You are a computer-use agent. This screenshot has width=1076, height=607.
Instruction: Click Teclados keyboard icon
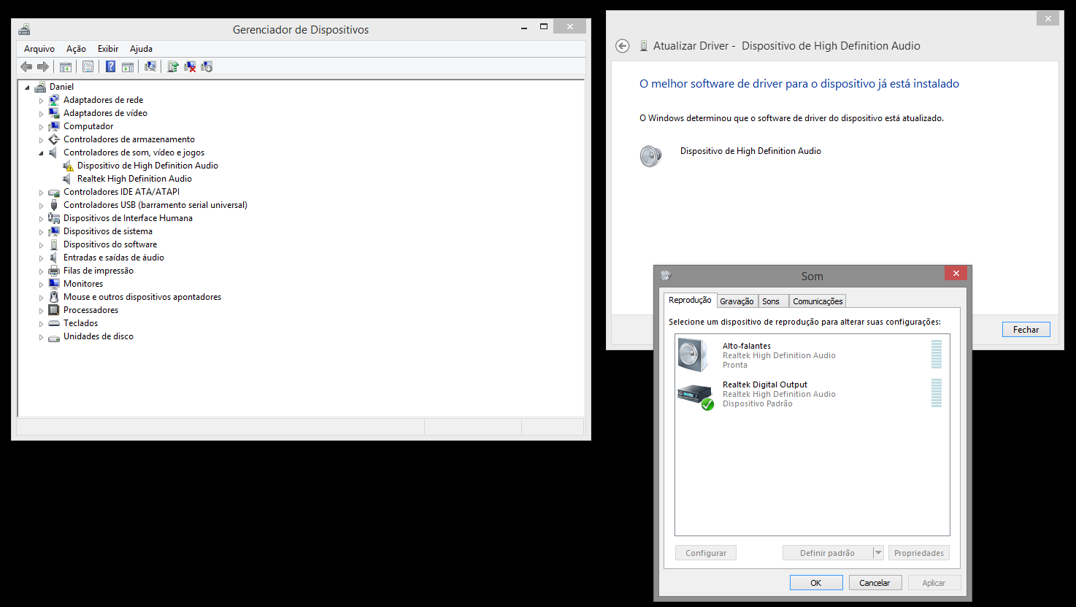pos(54,323)
